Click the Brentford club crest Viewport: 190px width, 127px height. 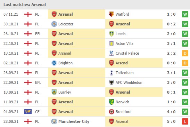coord(111,112)
